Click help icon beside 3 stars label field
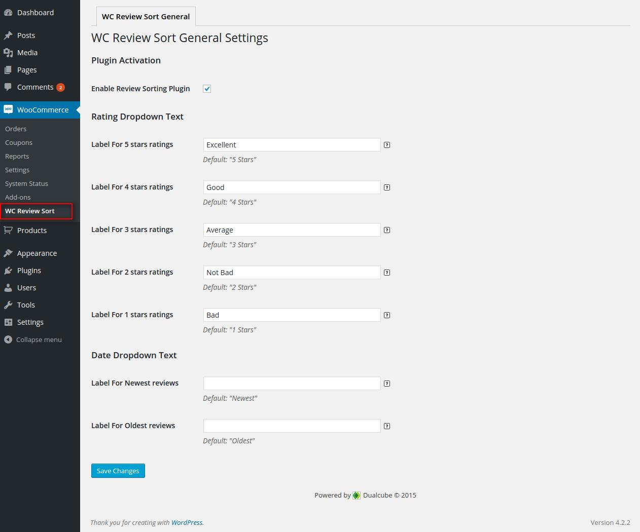 (387, 230)
